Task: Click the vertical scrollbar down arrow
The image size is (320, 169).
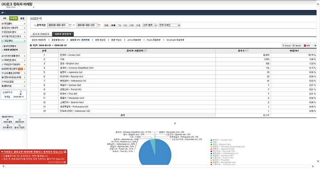Action: 318,161
